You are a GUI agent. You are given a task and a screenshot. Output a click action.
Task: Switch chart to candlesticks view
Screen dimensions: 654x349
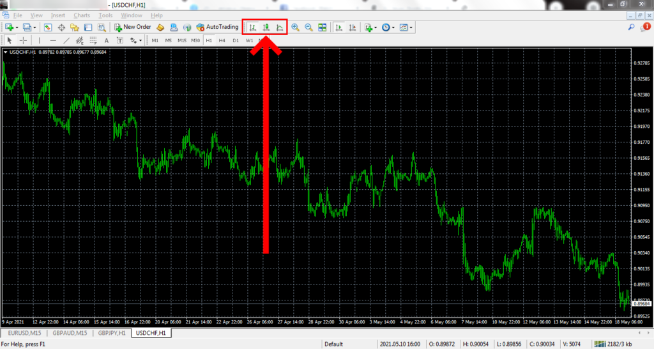click(266, 27)
